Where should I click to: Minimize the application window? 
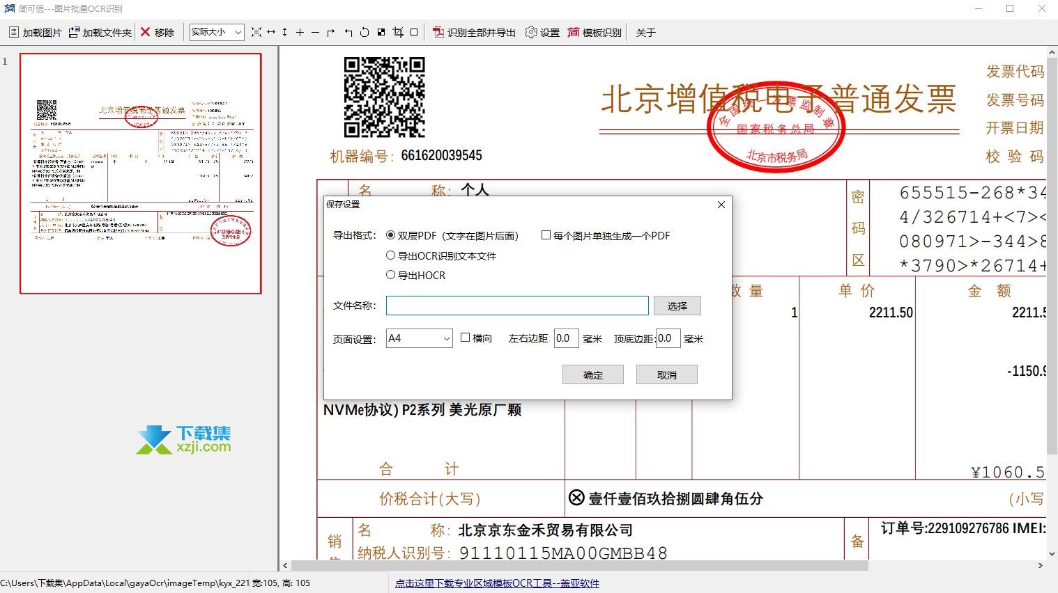pos(979,8)
